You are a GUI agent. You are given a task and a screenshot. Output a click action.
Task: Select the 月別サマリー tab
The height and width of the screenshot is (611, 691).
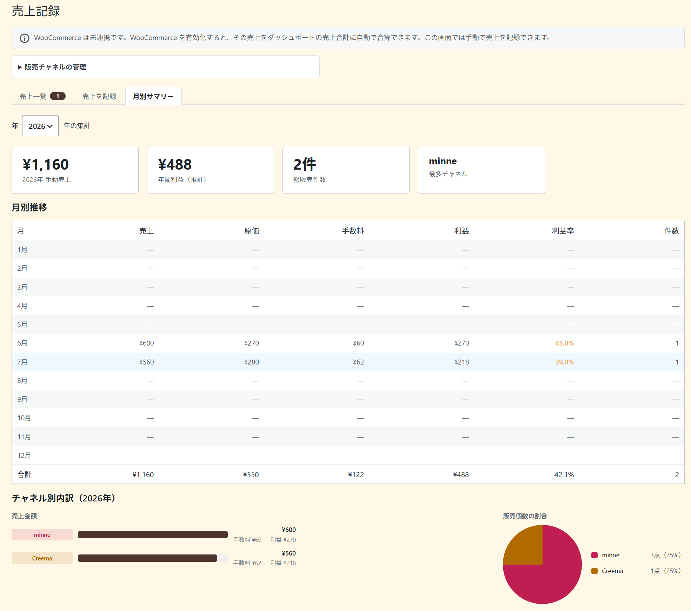point(153,96)
